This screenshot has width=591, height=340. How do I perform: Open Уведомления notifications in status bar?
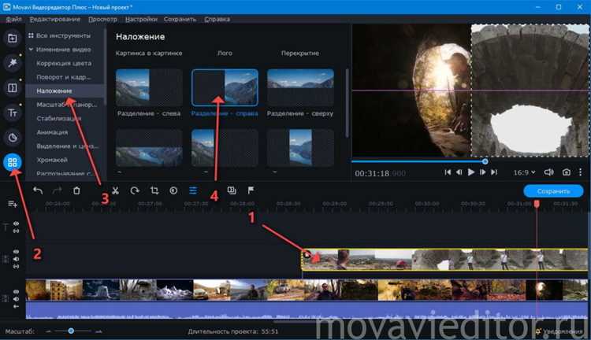point(559,331)
